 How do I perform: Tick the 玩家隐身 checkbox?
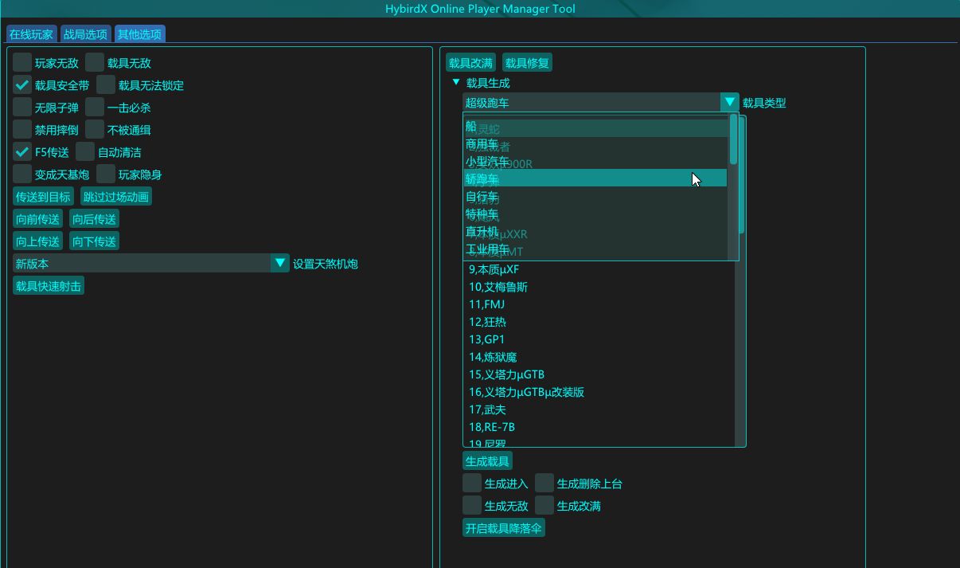pyautogui.click(x=106, y=174)
